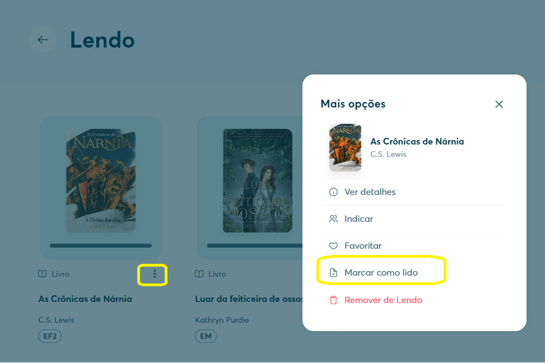The width and height of the screenshot is (545, 363).
Task: Select Ver detalhes option
Action: (414, 192)
